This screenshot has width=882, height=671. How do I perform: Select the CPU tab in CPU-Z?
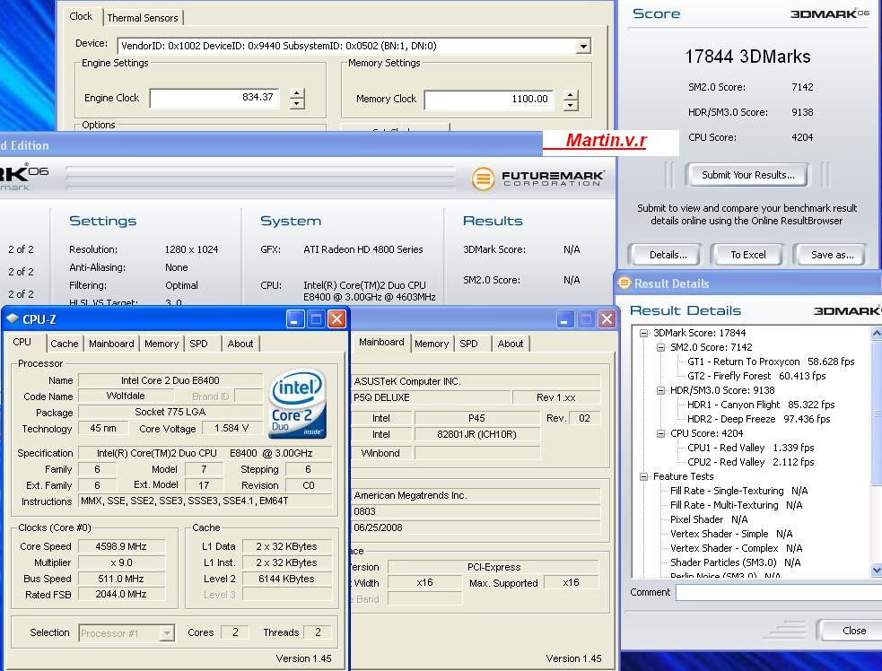point(22,342)
